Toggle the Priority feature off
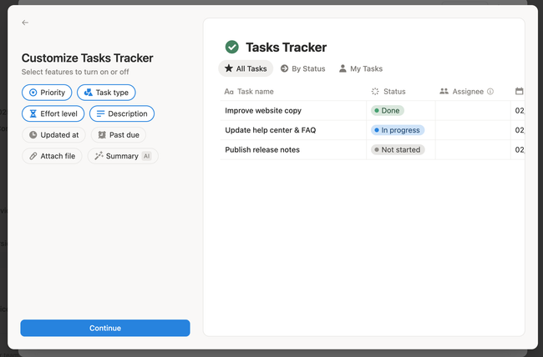543x357 pixels. click(x=47, y=93)
